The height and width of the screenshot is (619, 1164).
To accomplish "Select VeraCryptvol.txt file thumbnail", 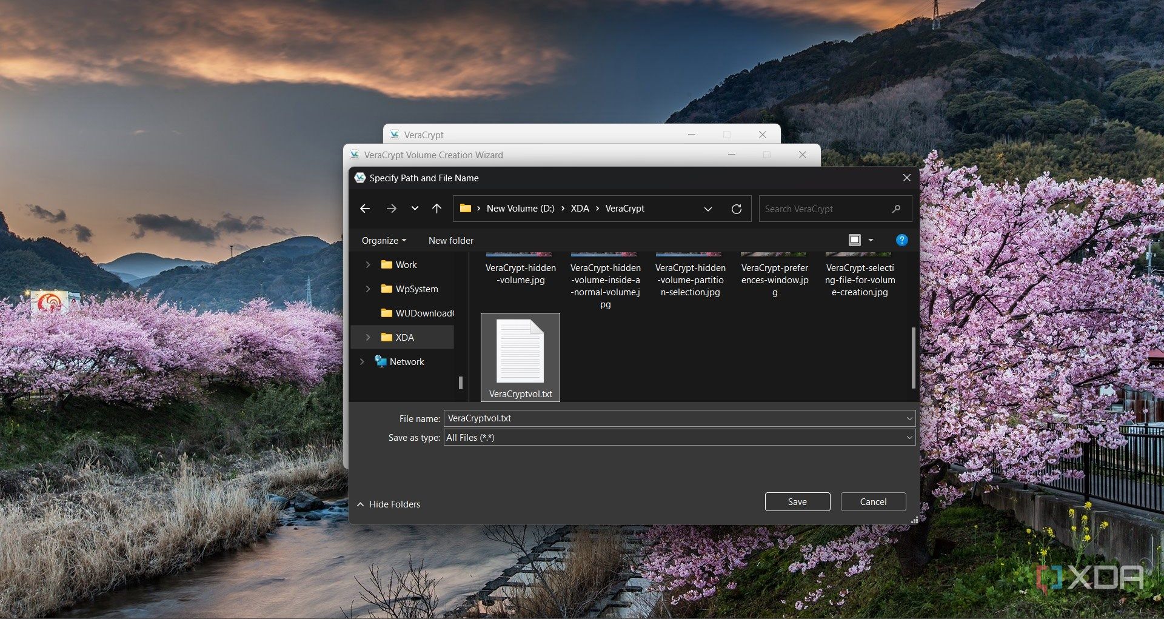I will pyautogui.click(x=520, y=357).
